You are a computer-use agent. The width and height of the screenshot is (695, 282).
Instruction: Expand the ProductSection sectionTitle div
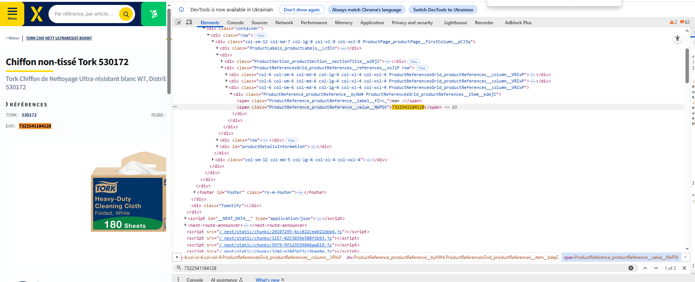tap(222, 61)
